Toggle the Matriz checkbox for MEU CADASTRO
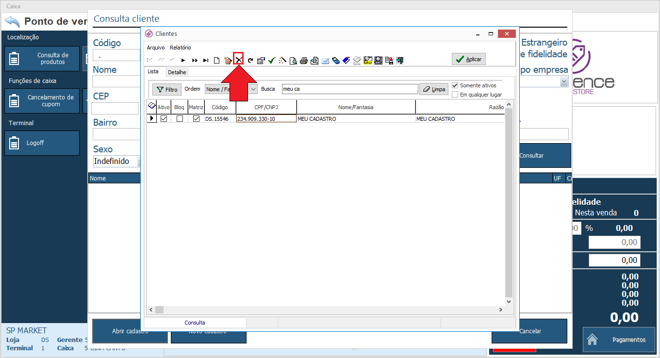The height and width of the screenshot is (358, 660). (x=196, y=119)
